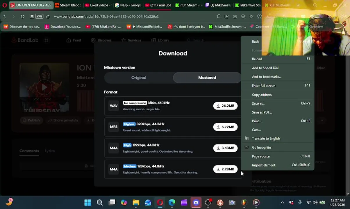350x209 pixels.
Task: Open Windows taskbar Search
Action: 100,203
